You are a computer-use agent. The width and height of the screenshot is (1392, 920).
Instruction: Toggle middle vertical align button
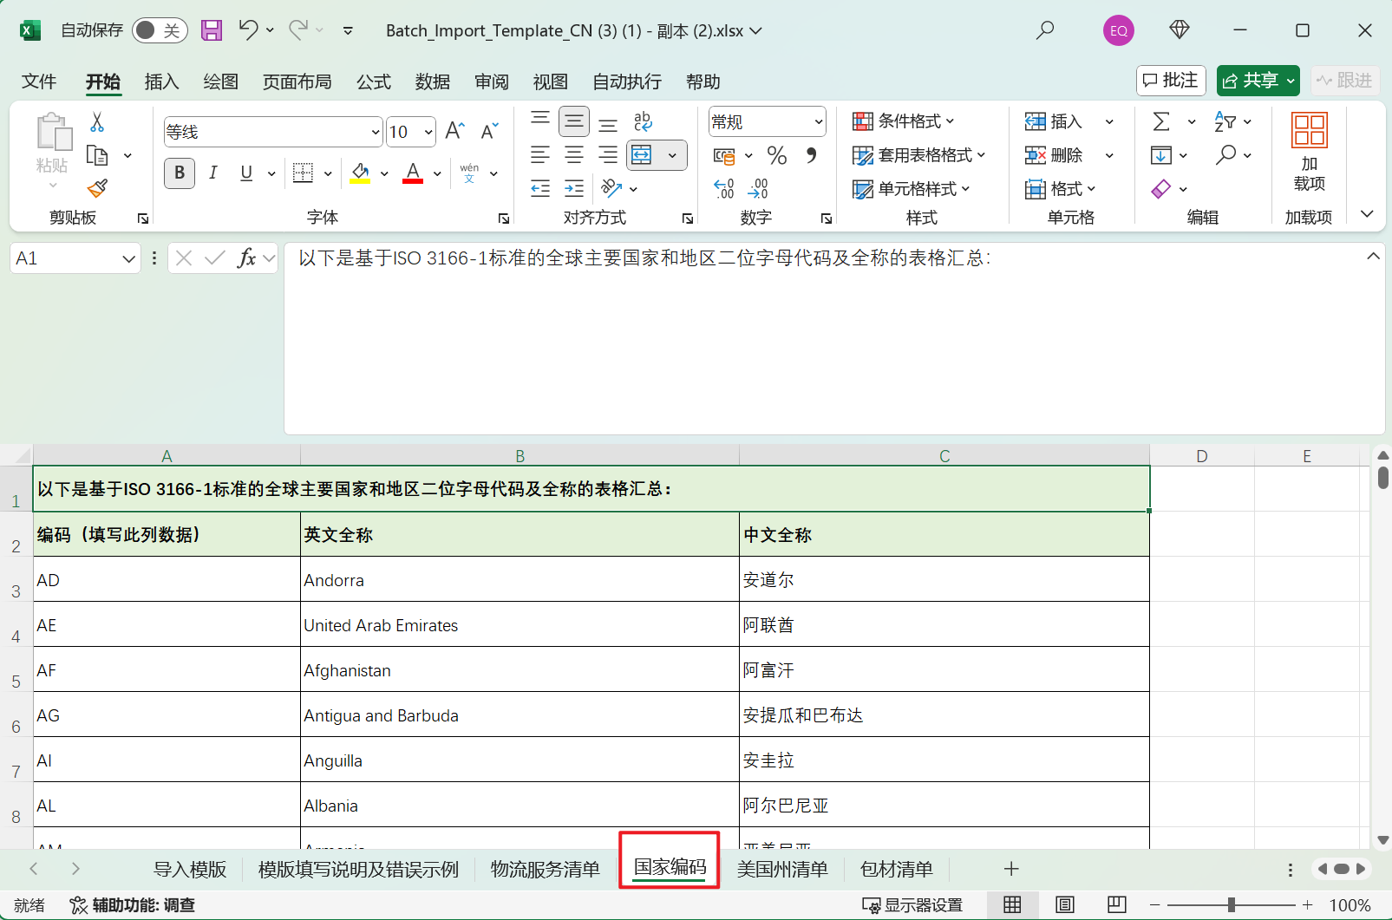click(574, 121)
